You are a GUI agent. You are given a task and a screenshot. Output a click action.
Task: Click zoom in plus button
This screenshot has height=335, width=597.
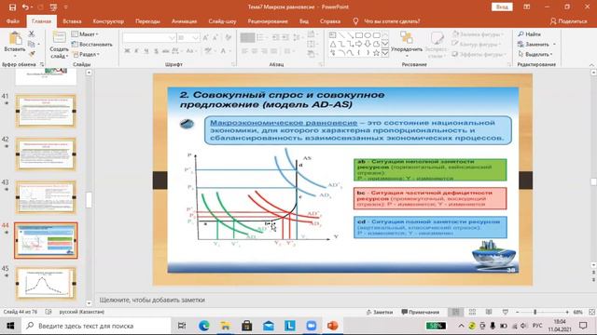[x=567, y=312]
